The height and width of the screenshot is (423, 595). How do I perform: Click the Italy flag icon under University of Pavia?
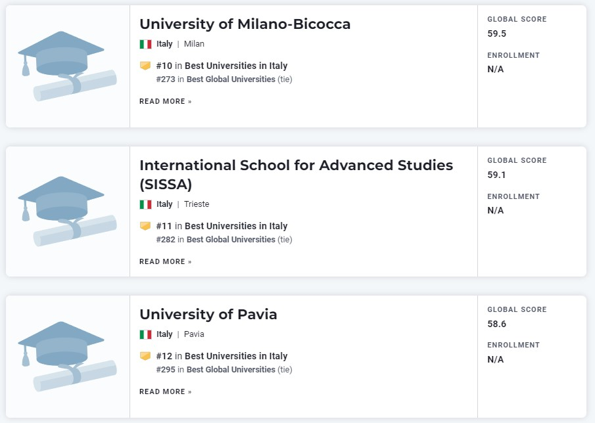145,335
